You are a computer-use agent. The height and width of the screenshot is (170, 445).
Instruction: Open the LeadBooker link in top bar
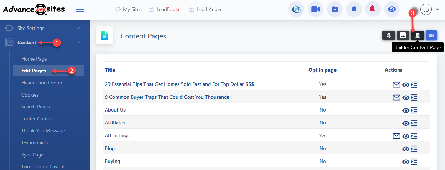(x=169, y=9)
